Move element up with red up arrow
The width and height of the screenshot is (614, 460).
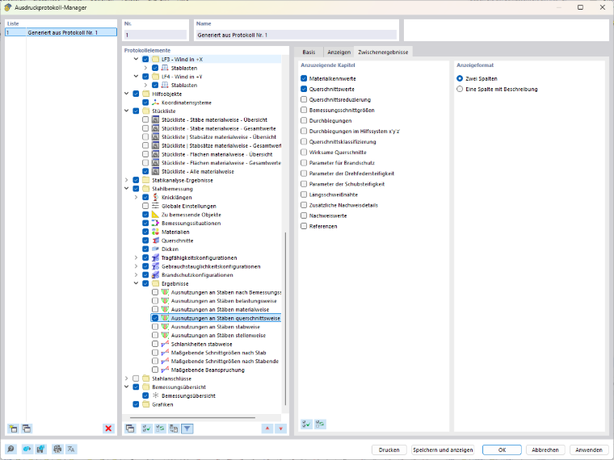click(267, 429)
